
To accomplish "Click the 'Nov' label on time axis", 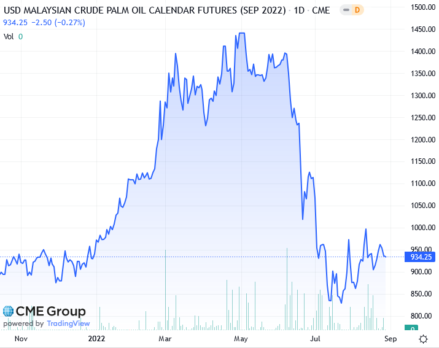I will (x=21, y=338).
